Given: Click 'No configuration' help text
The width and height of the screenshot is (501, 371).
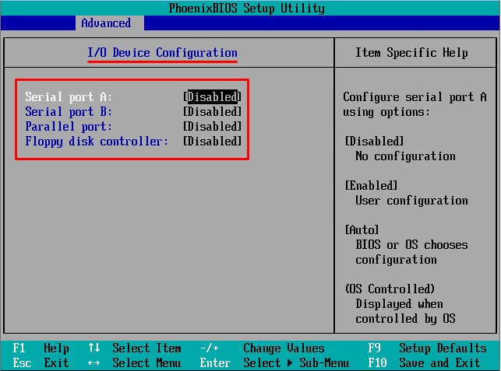Looking at the screenshot, I should click(x=405, y=156).
